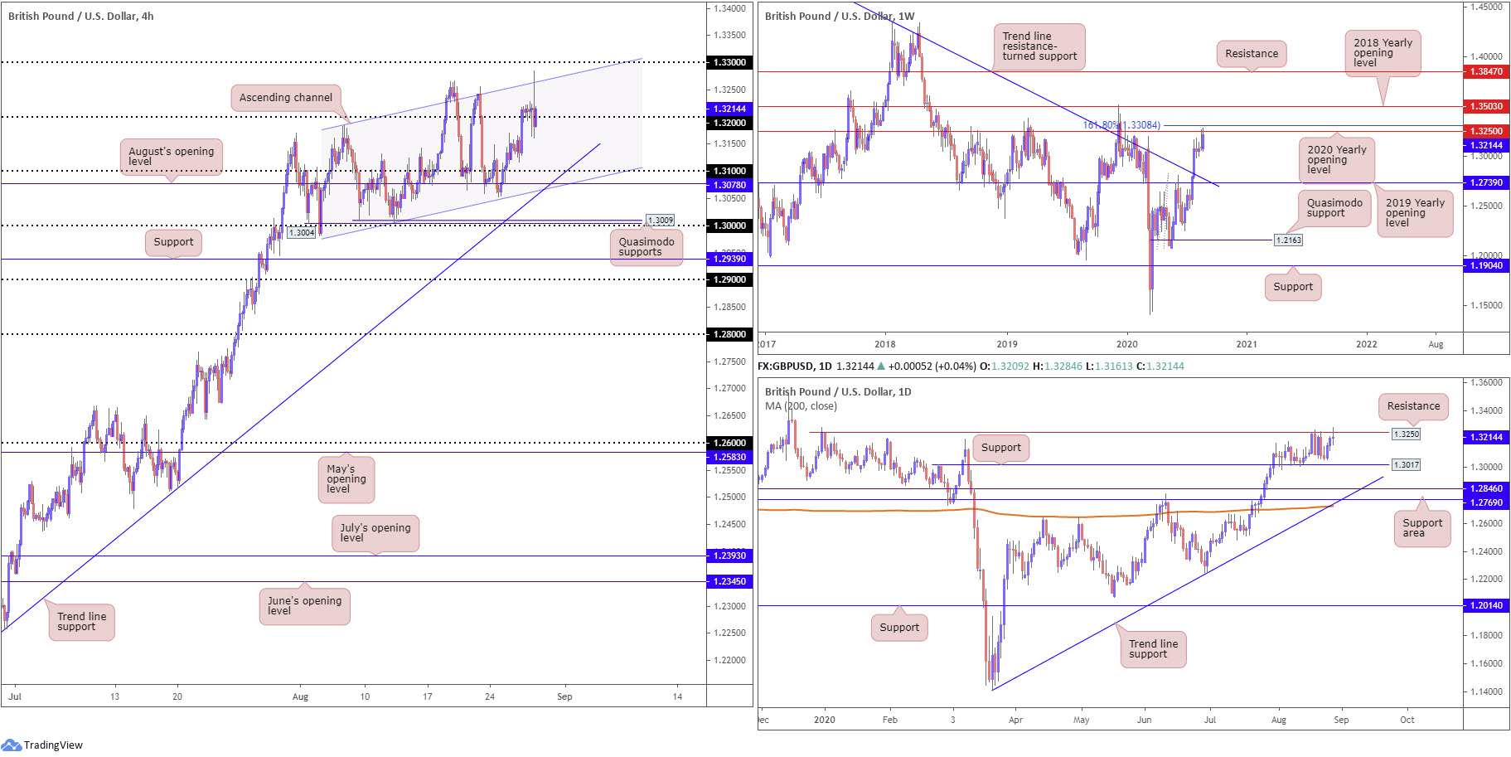Select the weekly chart title text

coord(840,16)
